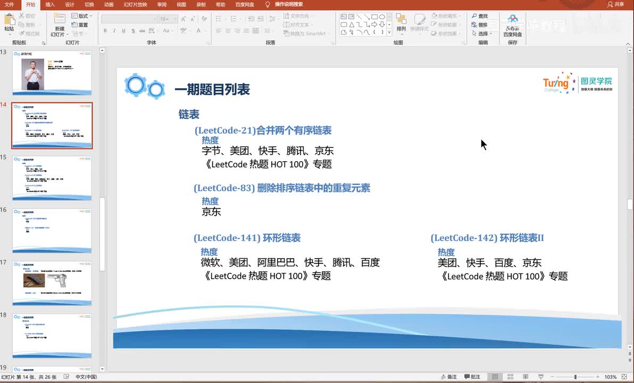Select the right arrow shape in gallery
The width and height of the screenshot is (634, 383).
[x=374, y=24]
